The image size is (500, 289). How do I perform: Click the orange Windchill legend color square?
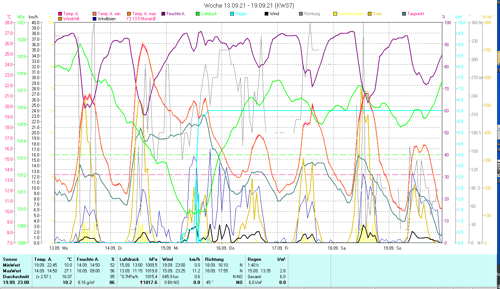pos(60,19)
